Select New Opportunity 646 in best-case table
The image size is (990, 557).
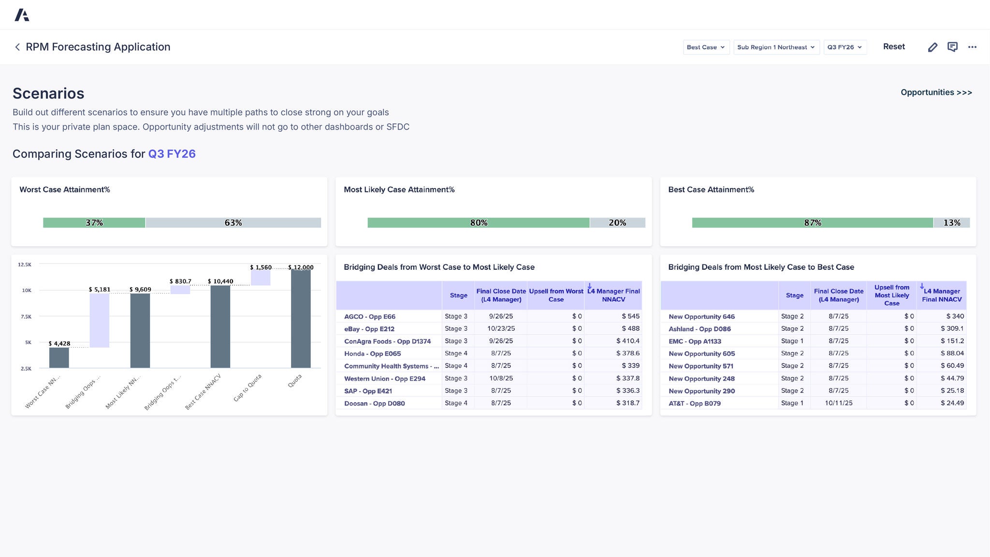(x=701, y=316)
